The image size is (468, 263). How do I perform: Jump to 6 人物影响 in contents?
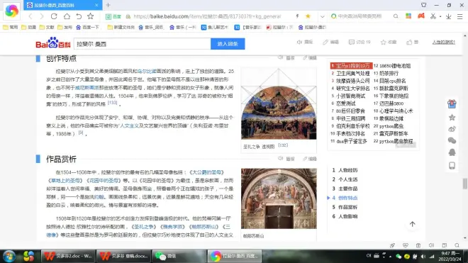345,216
